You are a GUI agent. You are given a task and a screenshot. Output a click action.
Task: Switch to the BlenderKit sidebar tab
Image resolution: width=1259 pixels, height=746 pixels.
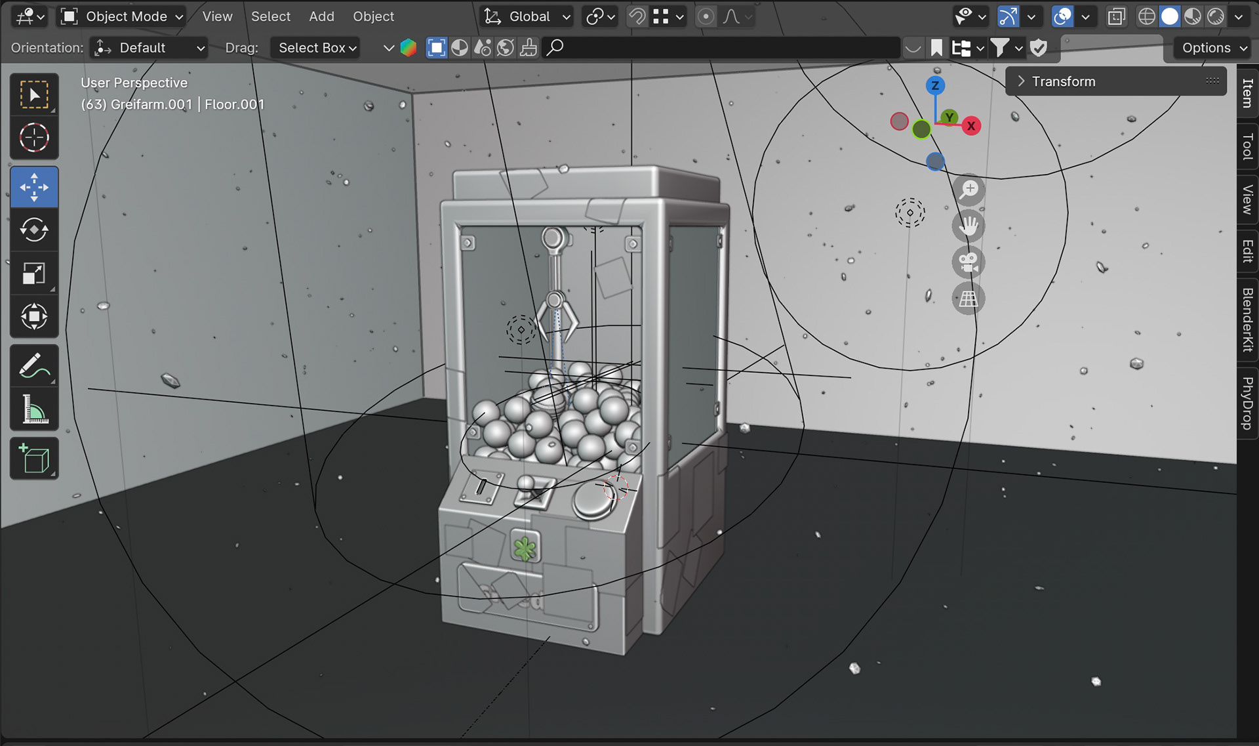click(x=1247, y=320)
